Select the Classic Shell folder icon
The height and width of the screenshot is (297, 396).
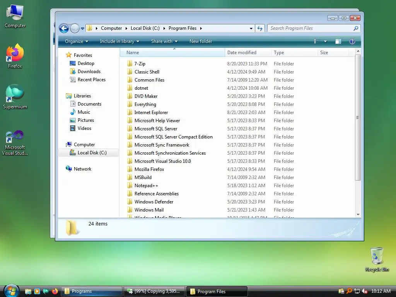tap(130, 72)
